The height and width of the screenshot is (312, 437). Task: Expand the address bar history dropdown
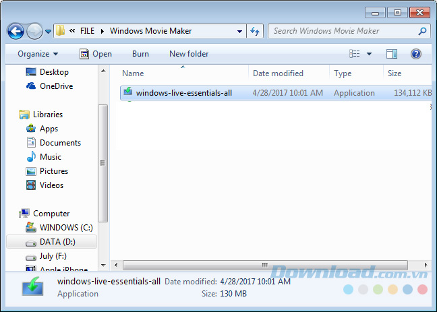point(240,31)
